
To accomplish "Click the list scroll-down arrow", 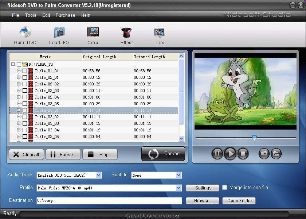I will 181,138.
